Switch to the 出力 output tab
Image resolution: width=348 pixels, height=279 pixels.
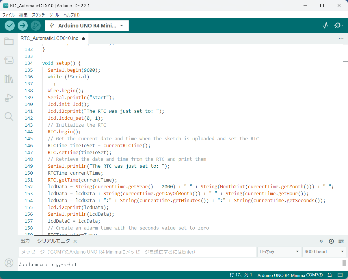(x=25, y=241)
